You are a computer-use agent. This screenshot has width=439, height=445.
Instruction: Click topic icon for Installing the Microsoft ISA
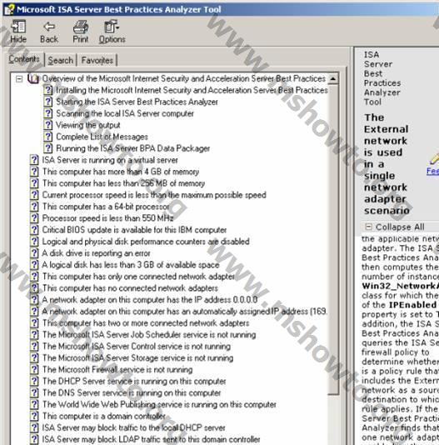click(x=48, y=90)
